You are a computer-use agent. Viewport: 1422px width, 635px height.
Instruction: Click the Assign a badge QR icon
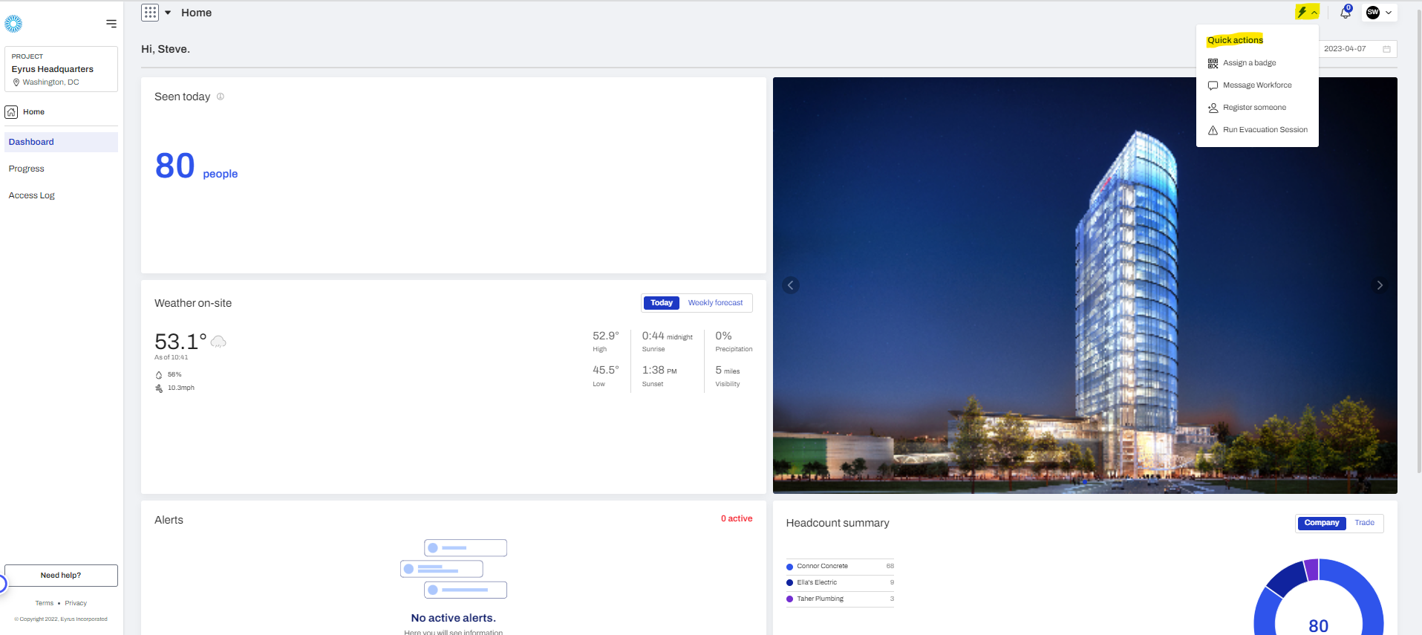coord(1213,63)
